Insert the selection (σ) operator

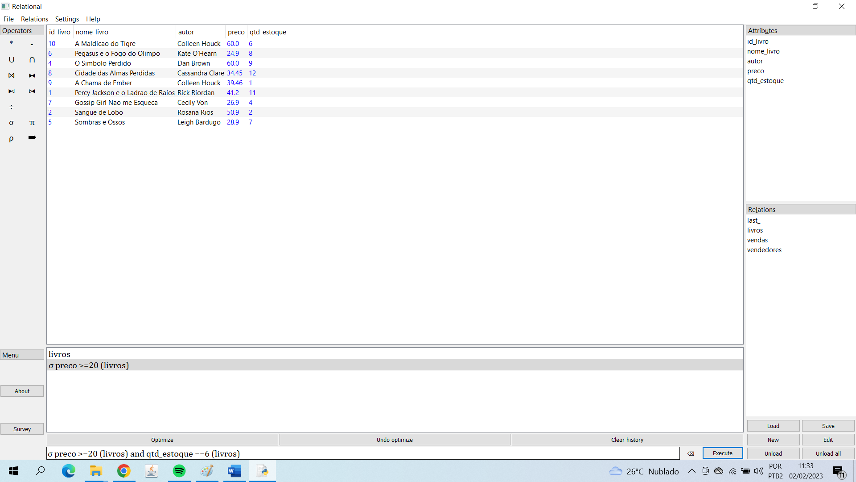pos(12,123)
